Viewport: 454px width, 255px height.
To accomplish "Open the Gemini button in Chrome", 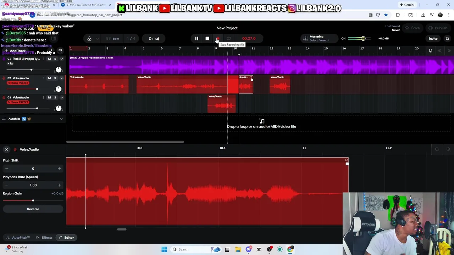I will [406, 5].
